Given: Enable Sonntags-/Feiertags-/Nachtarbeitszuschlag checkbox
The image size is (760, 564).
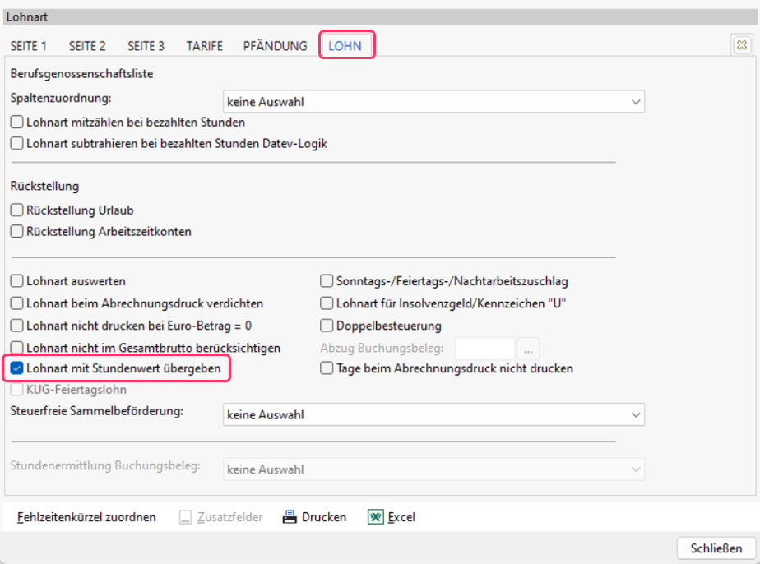Looking at the screenshot, I should coord(327,281).
